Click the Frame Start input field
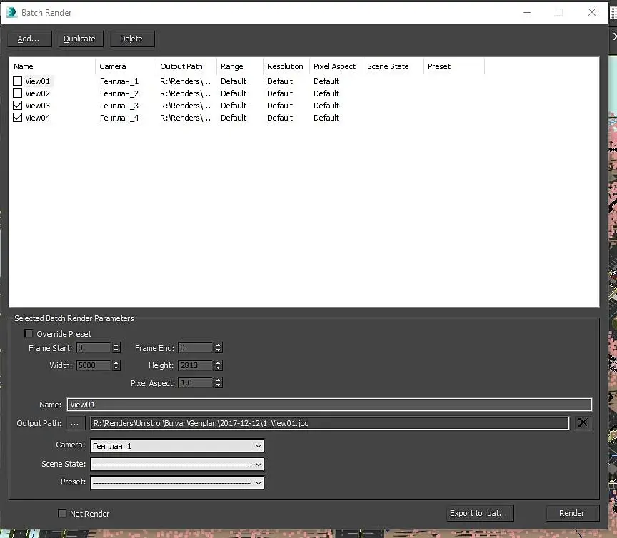 [x=94, y=347]
